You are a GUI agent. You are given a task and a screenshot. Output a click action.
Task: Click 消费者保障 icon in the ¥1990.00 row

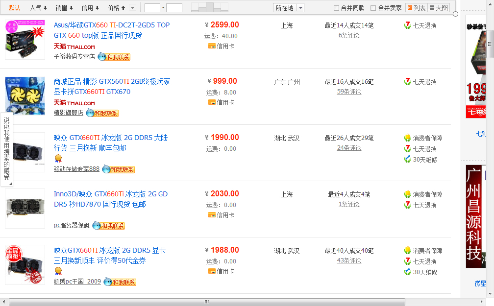[408, 138]
